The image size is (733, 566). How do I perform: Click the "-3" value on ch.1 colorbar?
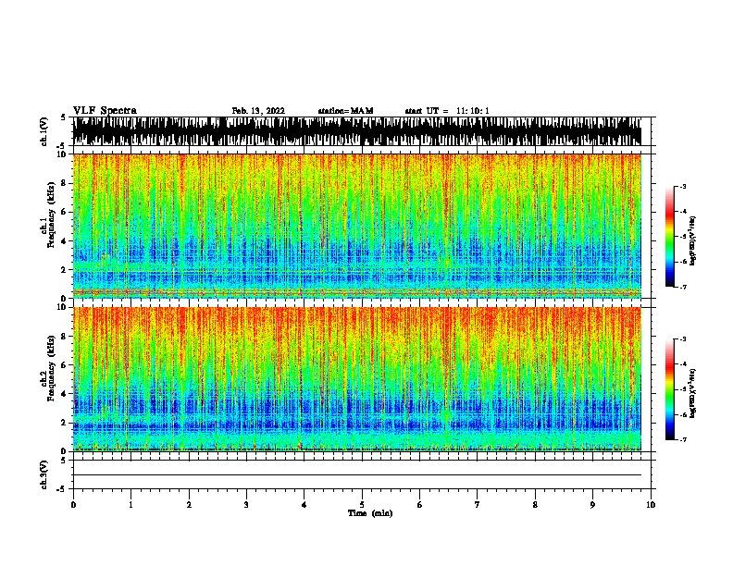click(682, 186)
